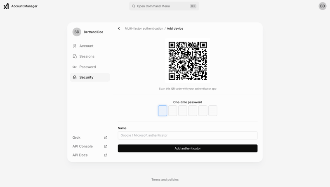The image size is (330, 187).
Task: Click the search magnifier icon in command menu
Action: click(x=133, y=6)
